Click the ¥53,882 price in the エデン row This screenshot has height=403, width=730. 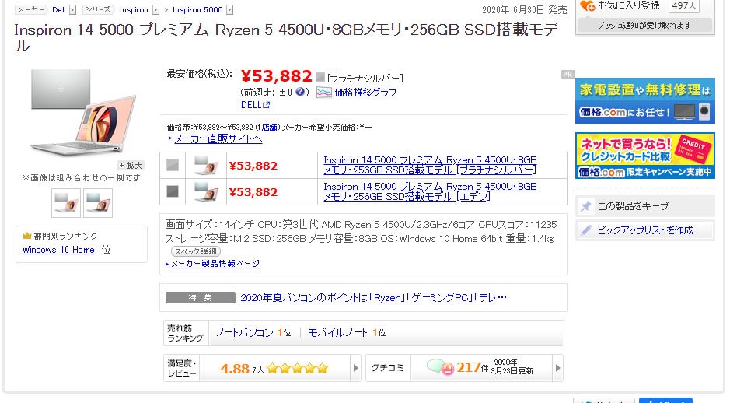click(x=253, y=192)
